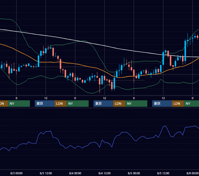Click the NY session block spanning 8/3 00:00
The width and height of the screenshot is (199, 176).
[x=19, y=104]
